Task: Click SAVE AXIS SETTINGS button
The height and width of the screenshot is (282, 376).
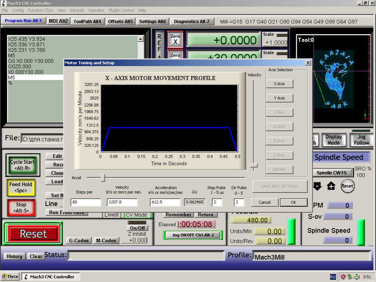Action: click(280, 187)
